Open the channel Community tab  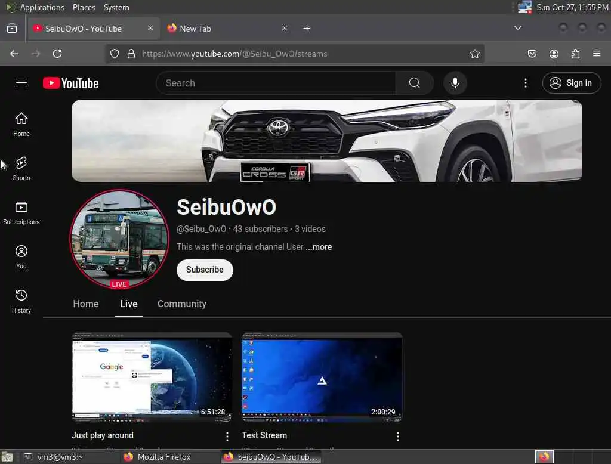pos(181,304)
